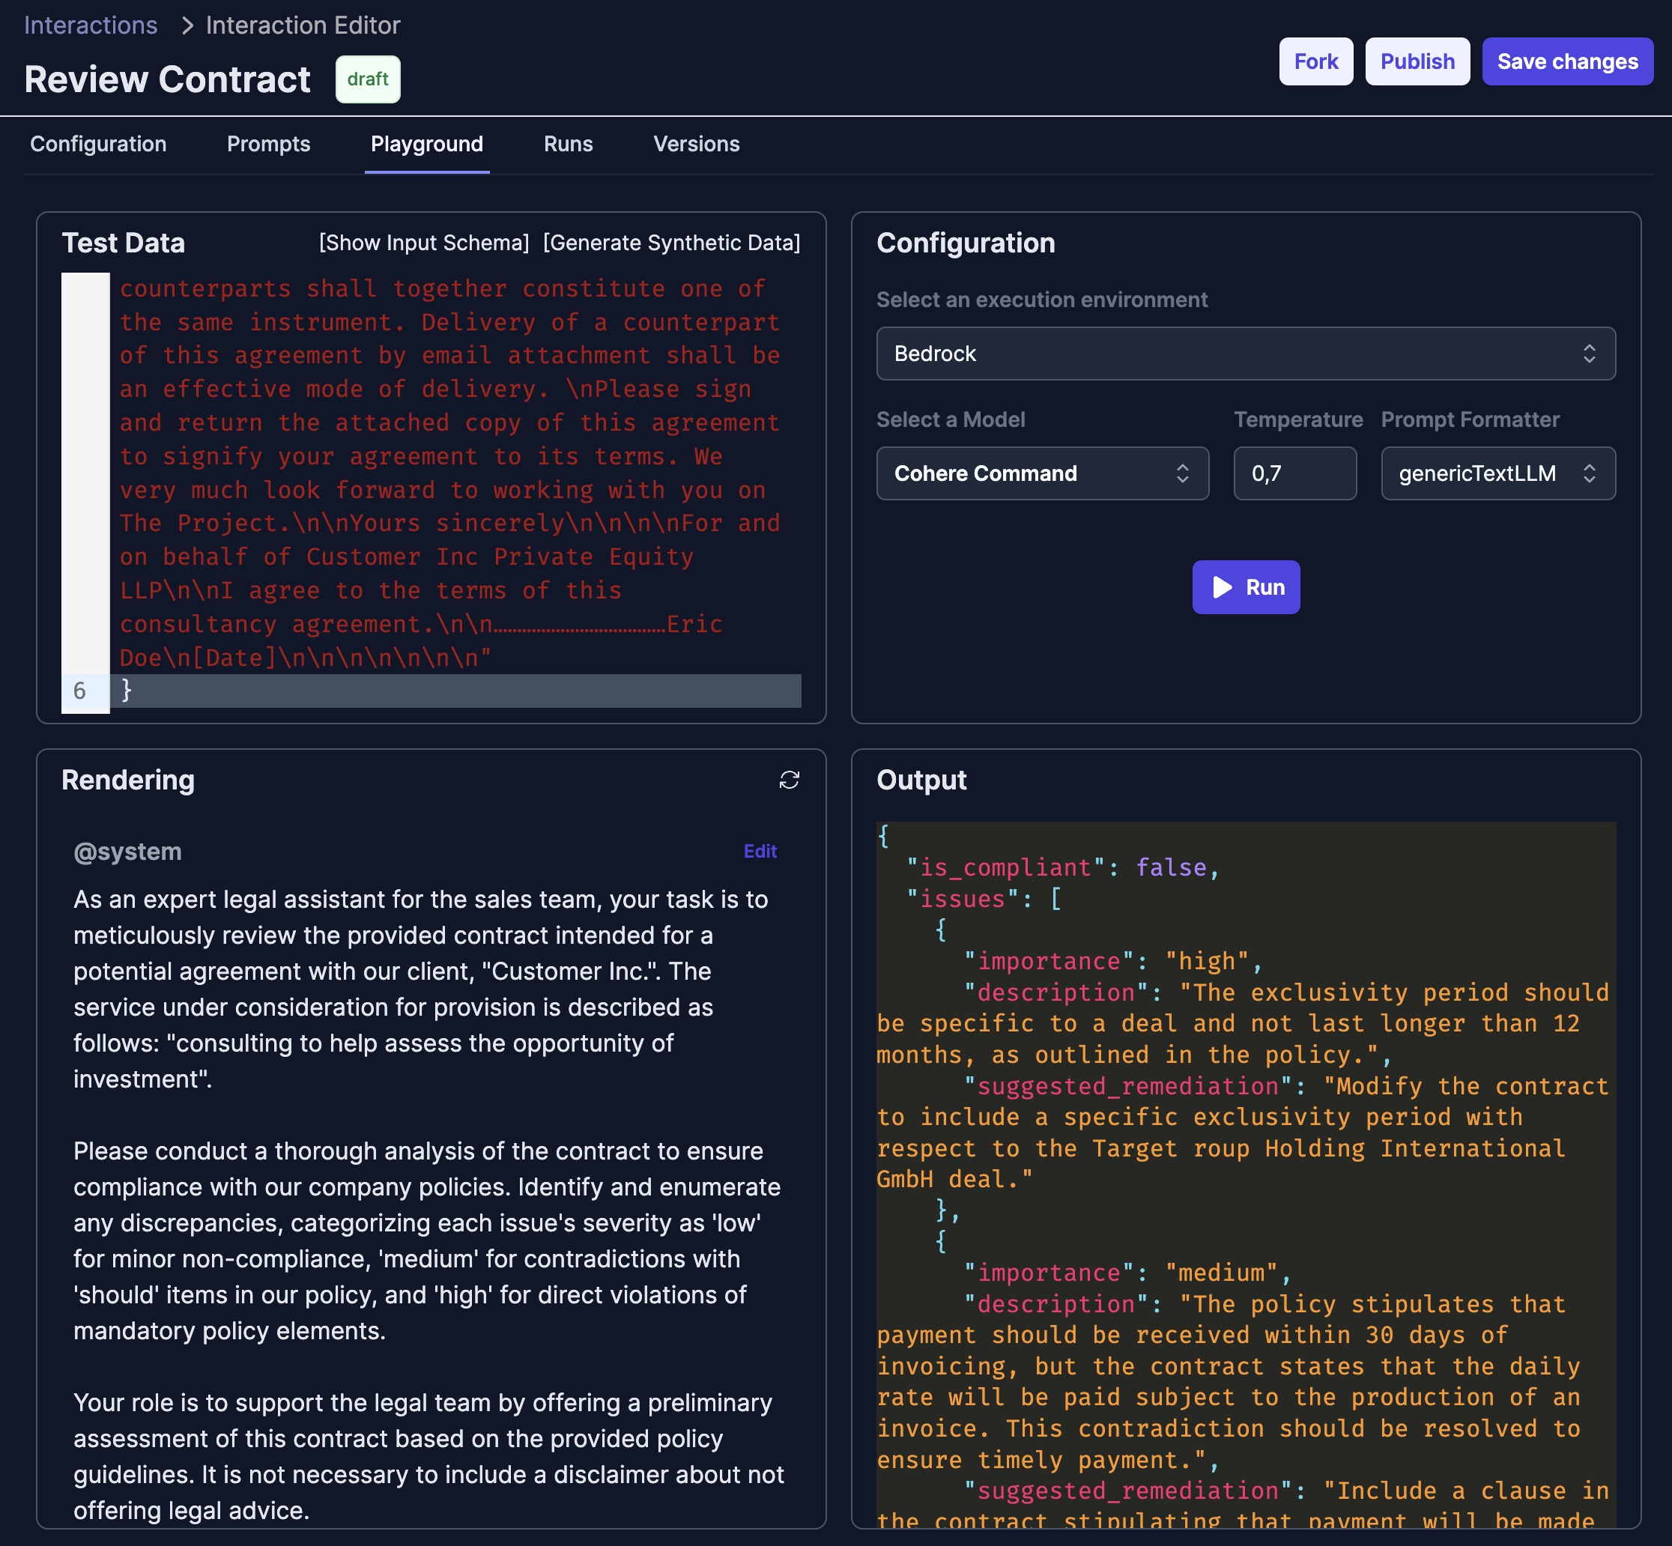Click the Fork button
The height and width of the screenshot is (1546, 1672).
(x=1315, y=62)
